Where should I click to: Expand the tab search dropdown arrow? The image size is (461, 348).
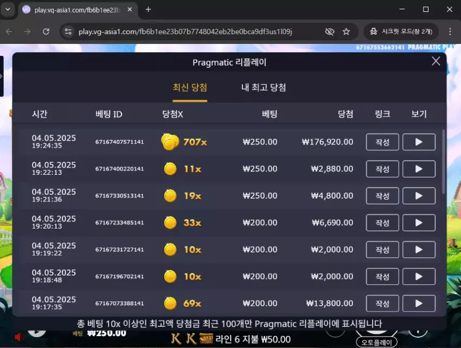click(x=8, y=9)
